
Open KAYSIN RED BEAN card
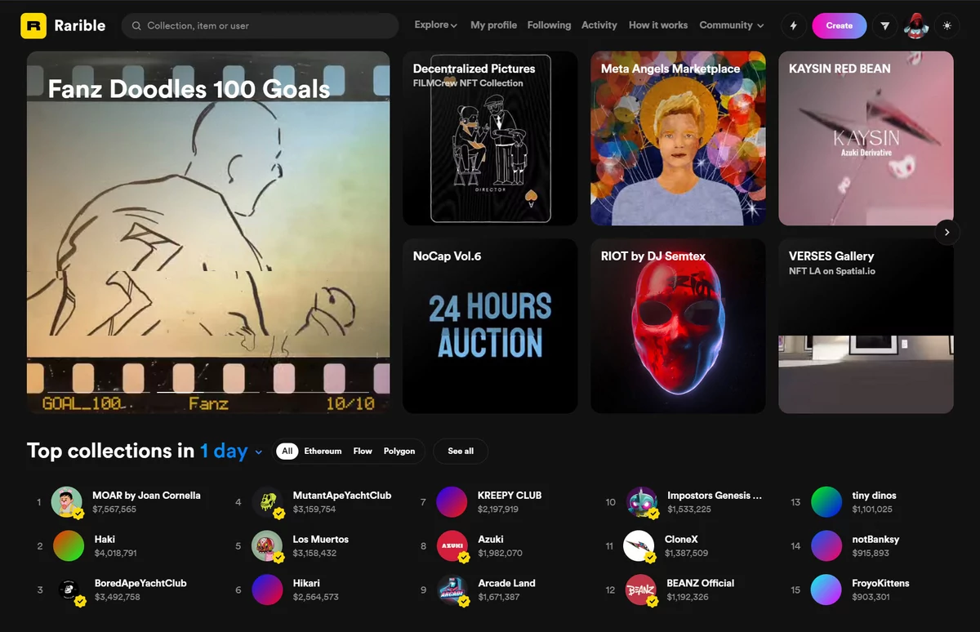pos(866,139)
